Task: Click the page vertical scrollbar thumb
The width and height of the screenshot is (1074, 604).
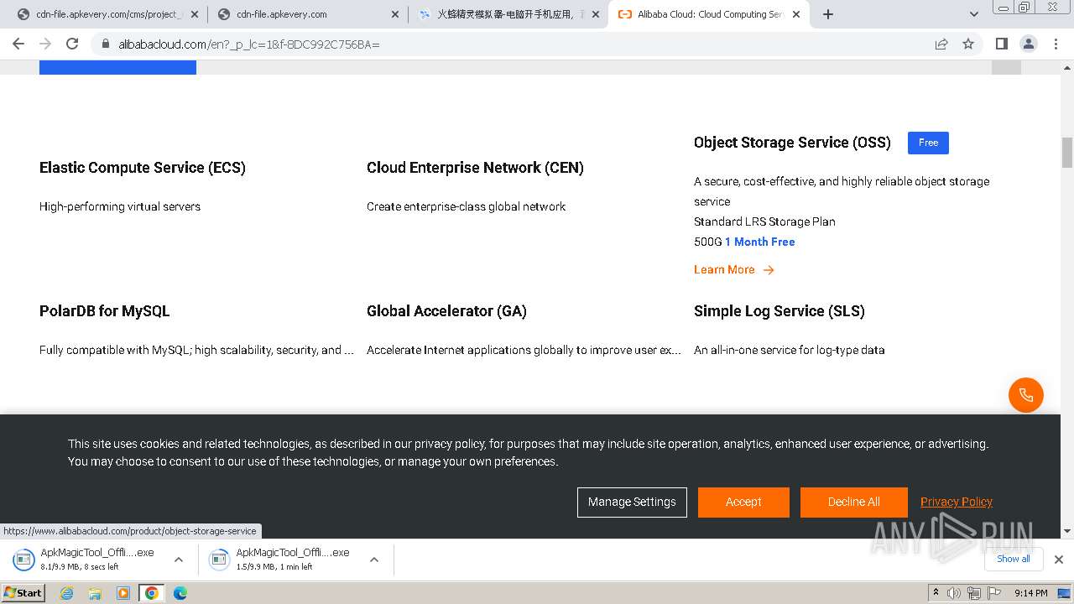Action: [1067, 153]
